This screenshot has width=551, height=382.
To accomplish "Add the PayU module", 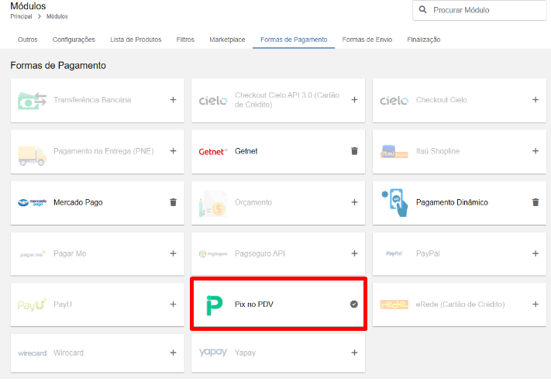I will (x=174, y=305).
